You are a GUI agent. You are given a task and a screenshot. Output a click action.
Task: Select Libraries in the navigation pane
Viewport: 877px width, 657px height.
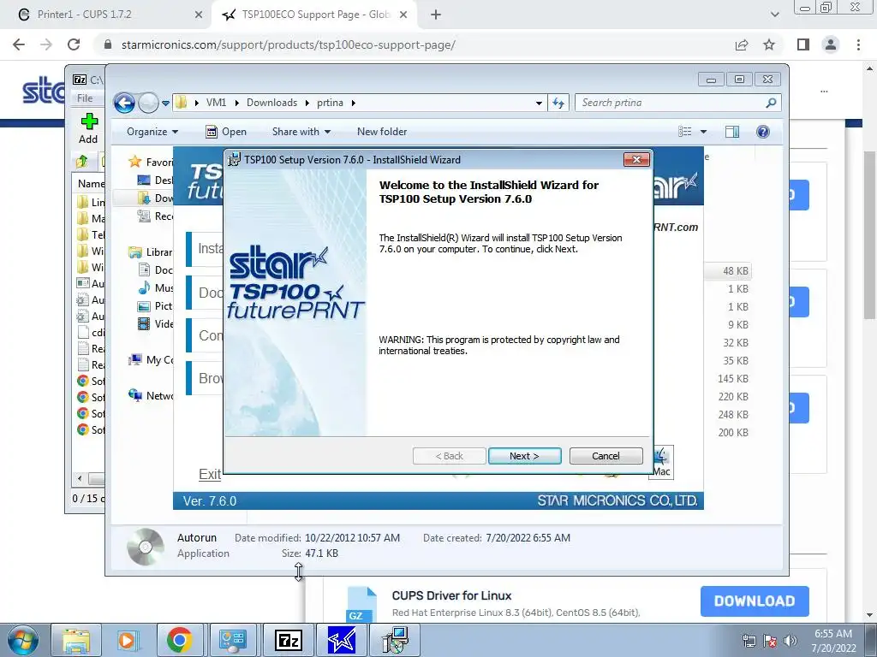pos(151,252)
